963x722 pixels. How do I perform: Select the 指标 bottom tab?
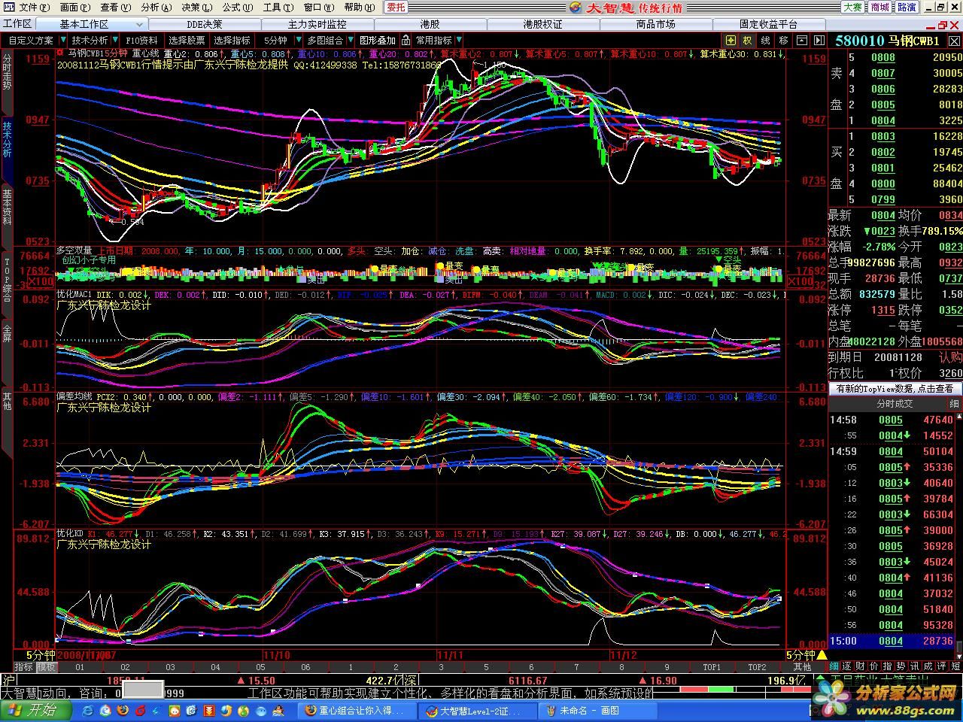tap(24, 667)
